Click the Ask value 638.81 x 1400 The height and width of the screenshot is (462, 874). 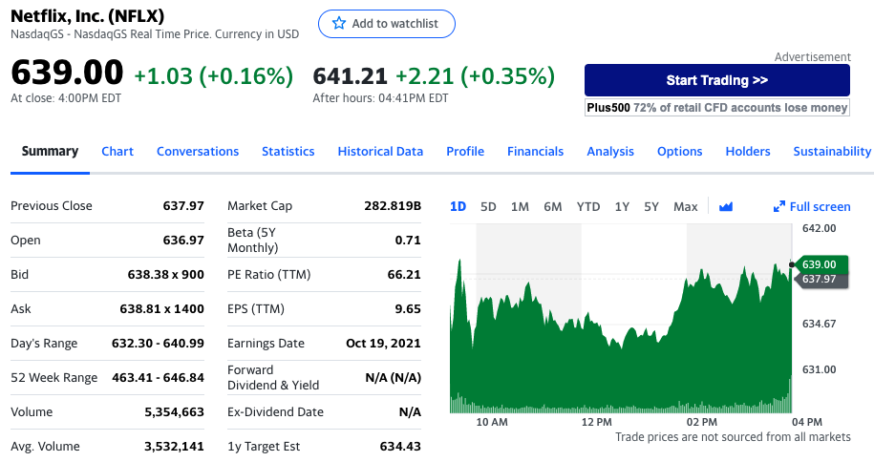click(x=161, y=308)
